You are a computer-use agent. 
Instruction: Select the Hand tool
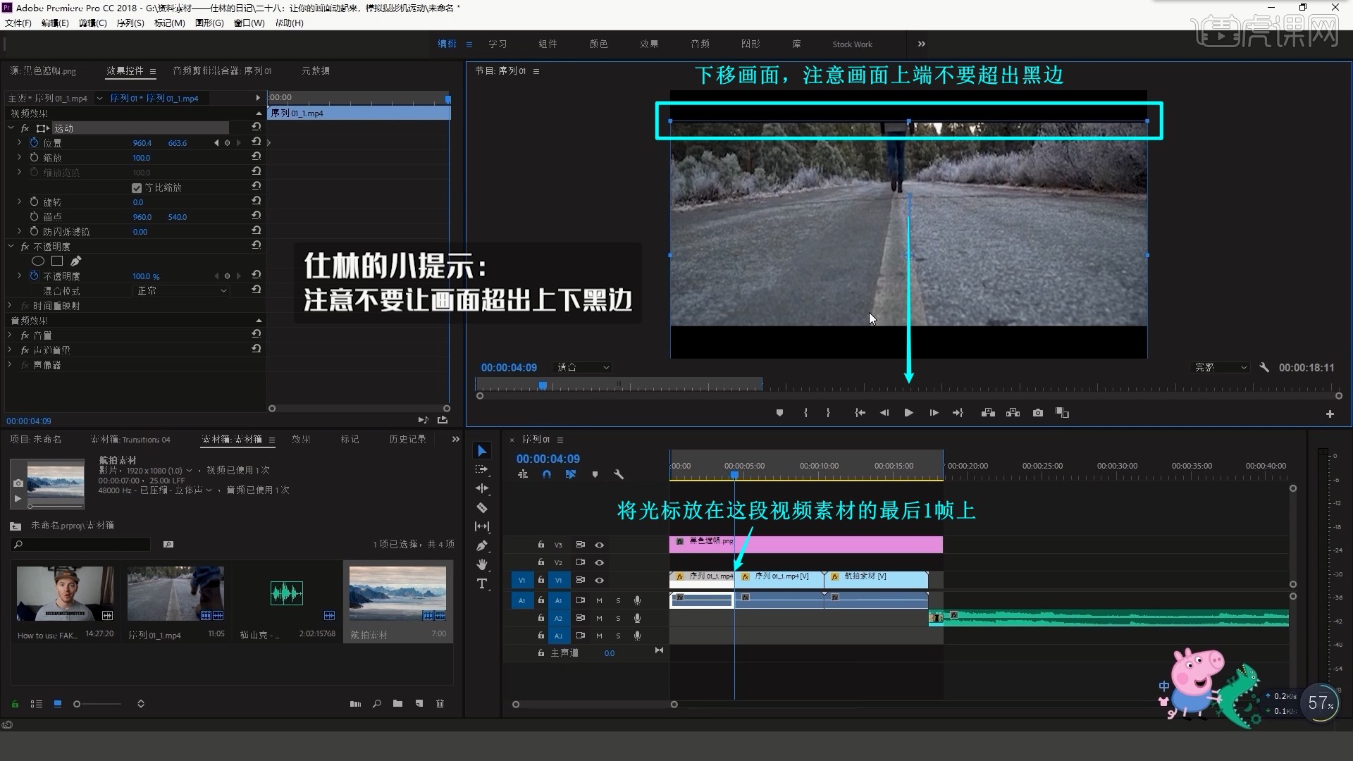[x=482, y=564]
